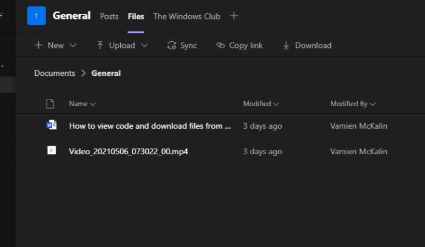This screenshot has width=425, height=247.
Task: Click the plus icon to add a tab
Action: [x=234, y=16]
